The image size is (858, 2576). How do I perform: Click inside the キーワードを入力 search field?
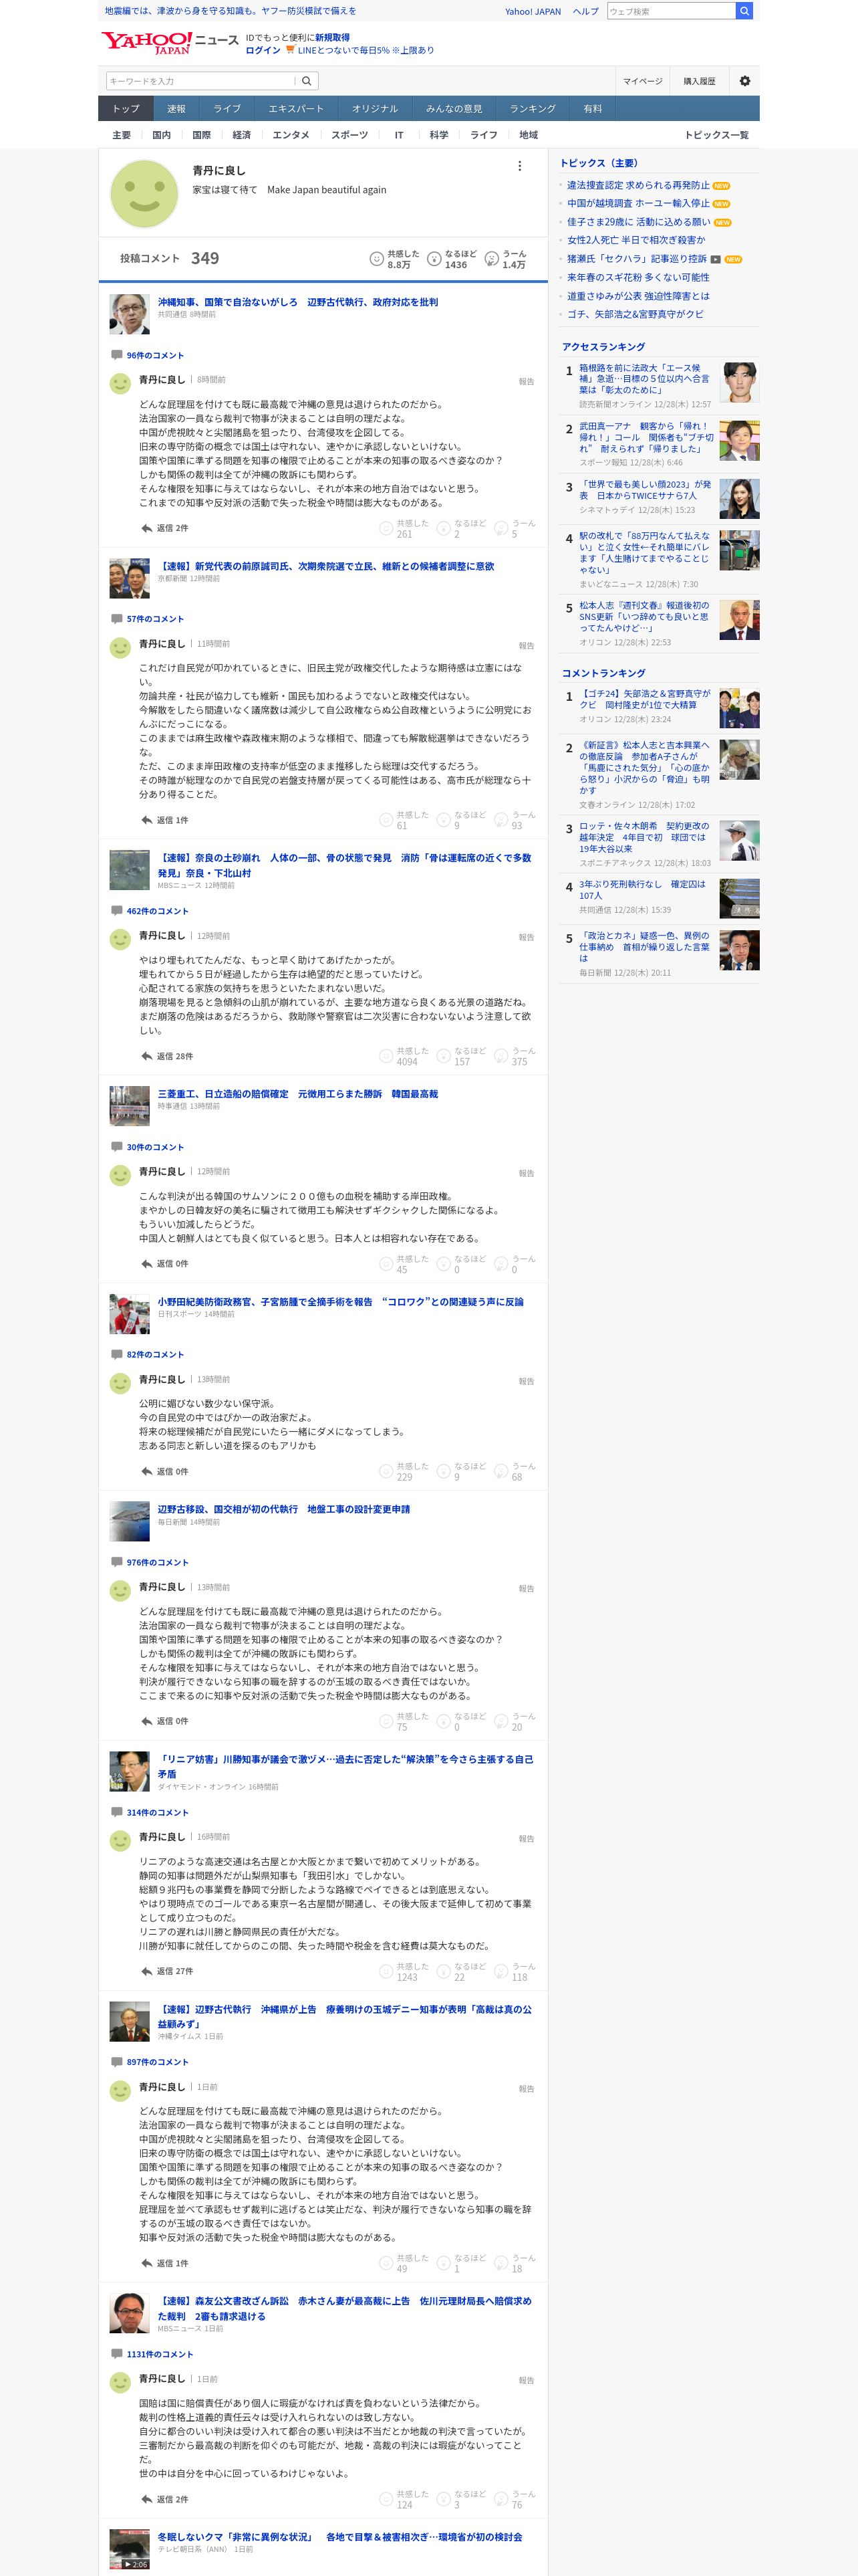[x=200, y=81]
